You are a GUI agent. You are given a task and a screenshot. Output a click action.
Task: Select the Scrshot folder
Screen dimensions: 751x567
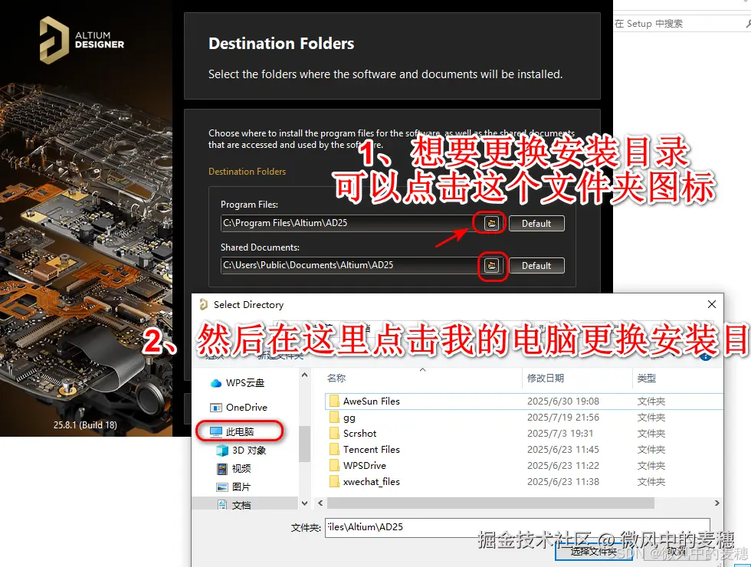(524, 434)
